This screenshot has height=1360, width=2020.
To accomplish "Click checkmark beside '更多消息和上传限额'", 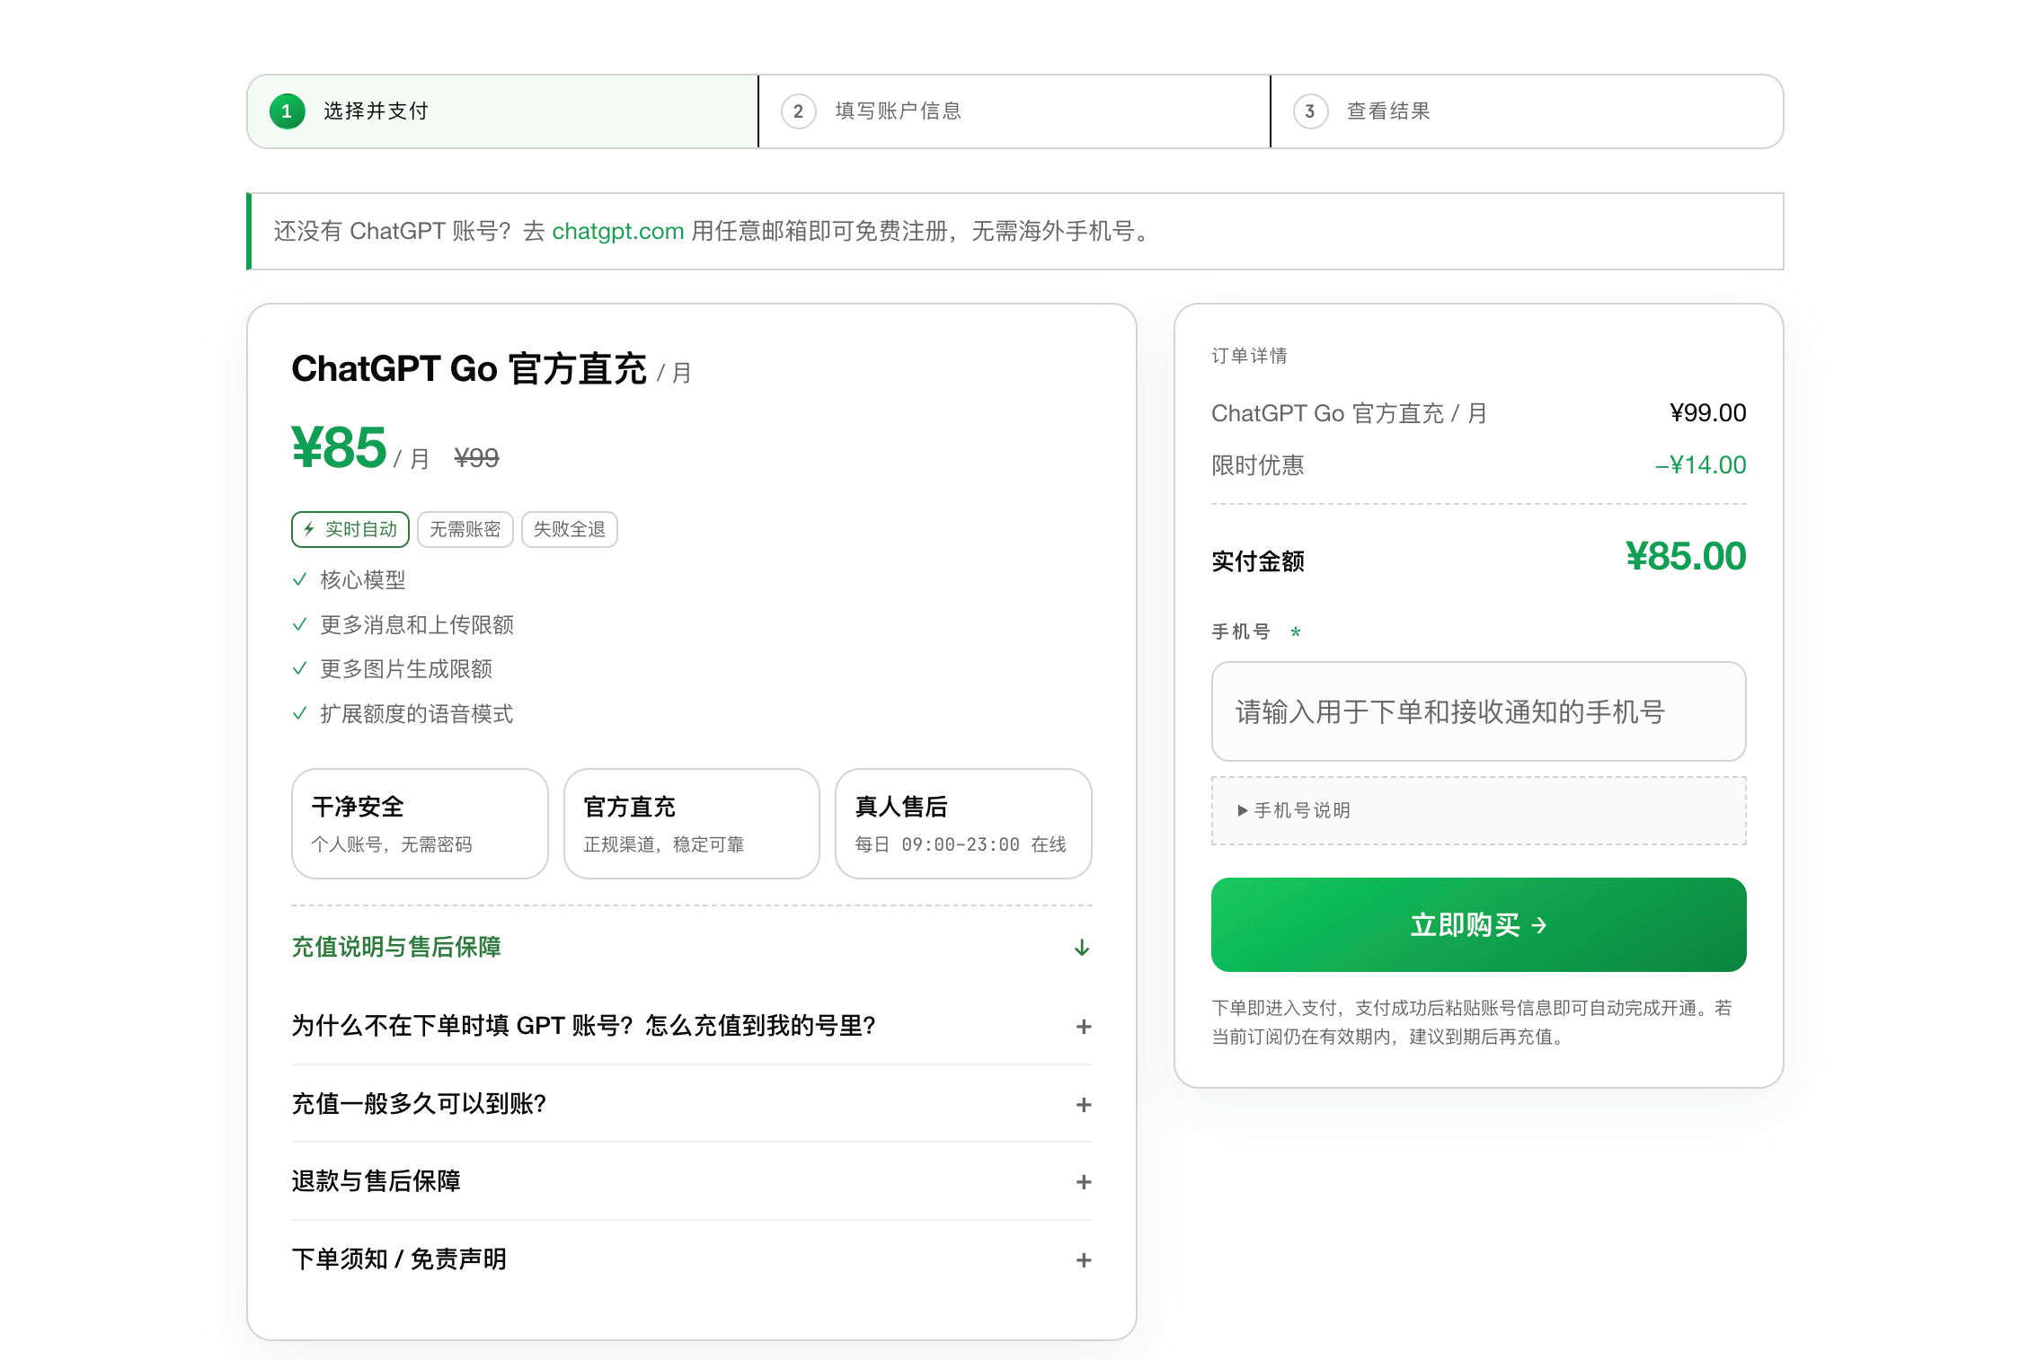I will pyautogui.click(x=300, y=624).
